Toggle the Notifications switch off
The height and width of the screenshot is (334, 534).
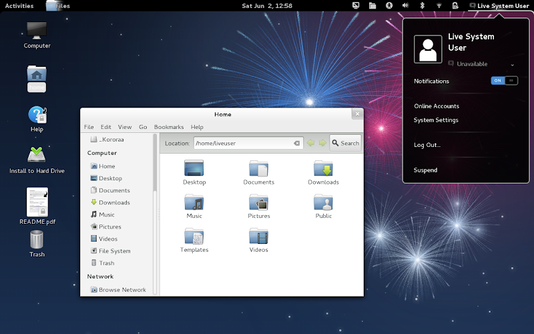coord(504,81)
